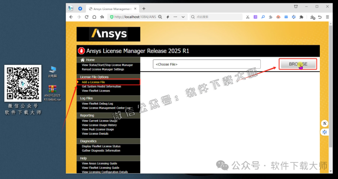Click the localhost URL address field
338x179 pixels.
pyautogui.click(x=135, y=17)
